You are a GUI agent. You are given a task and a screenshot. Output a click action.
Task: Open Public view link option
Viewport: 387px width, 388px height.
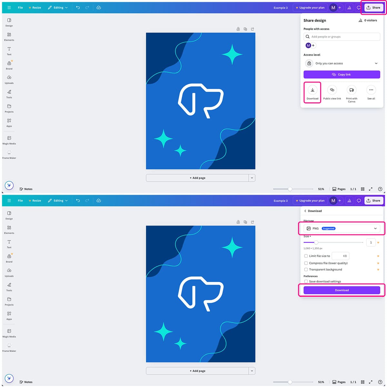click(332, 92)
